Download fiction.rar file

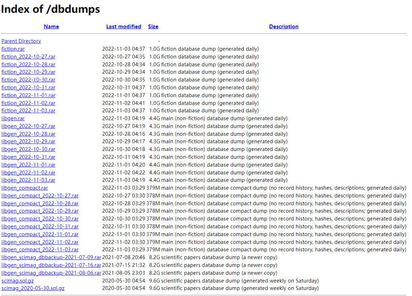pos(13,49)
